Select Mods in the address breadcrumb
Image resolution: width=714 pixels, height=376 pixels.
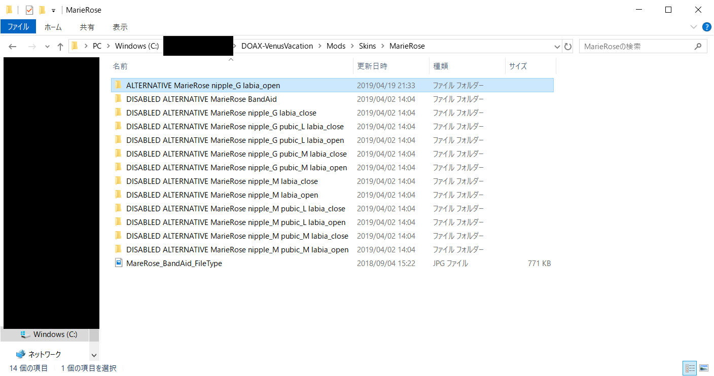tap(336, 46)
